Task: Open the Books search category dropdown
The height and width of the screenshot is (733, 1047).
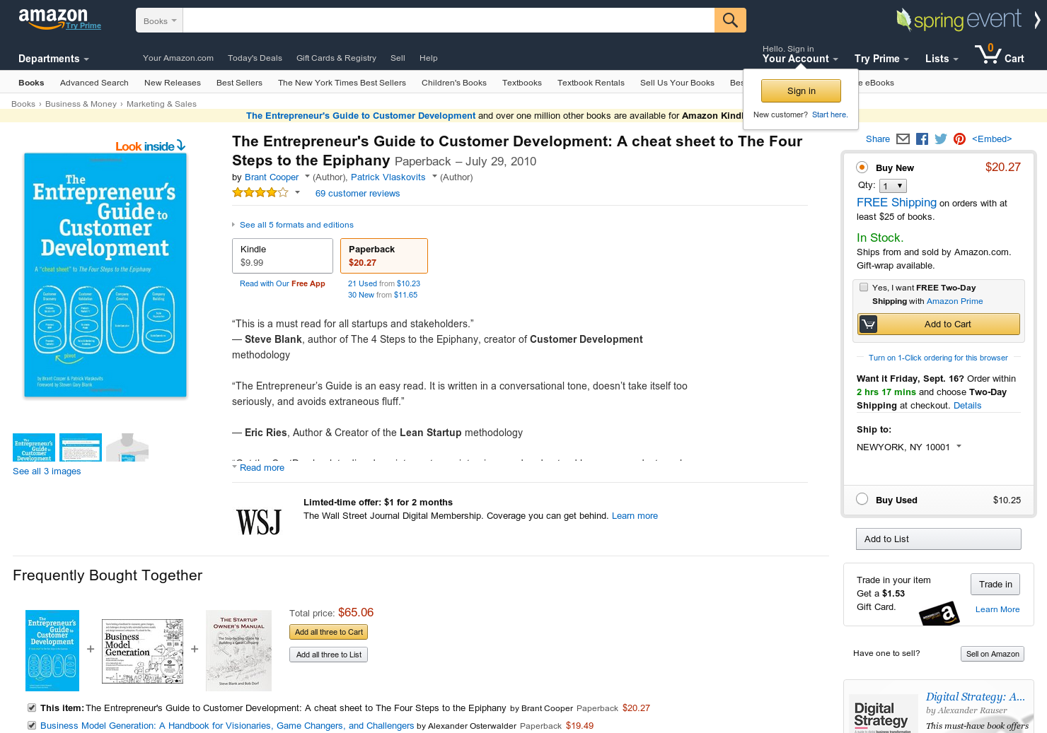Action: coord(159,20)
